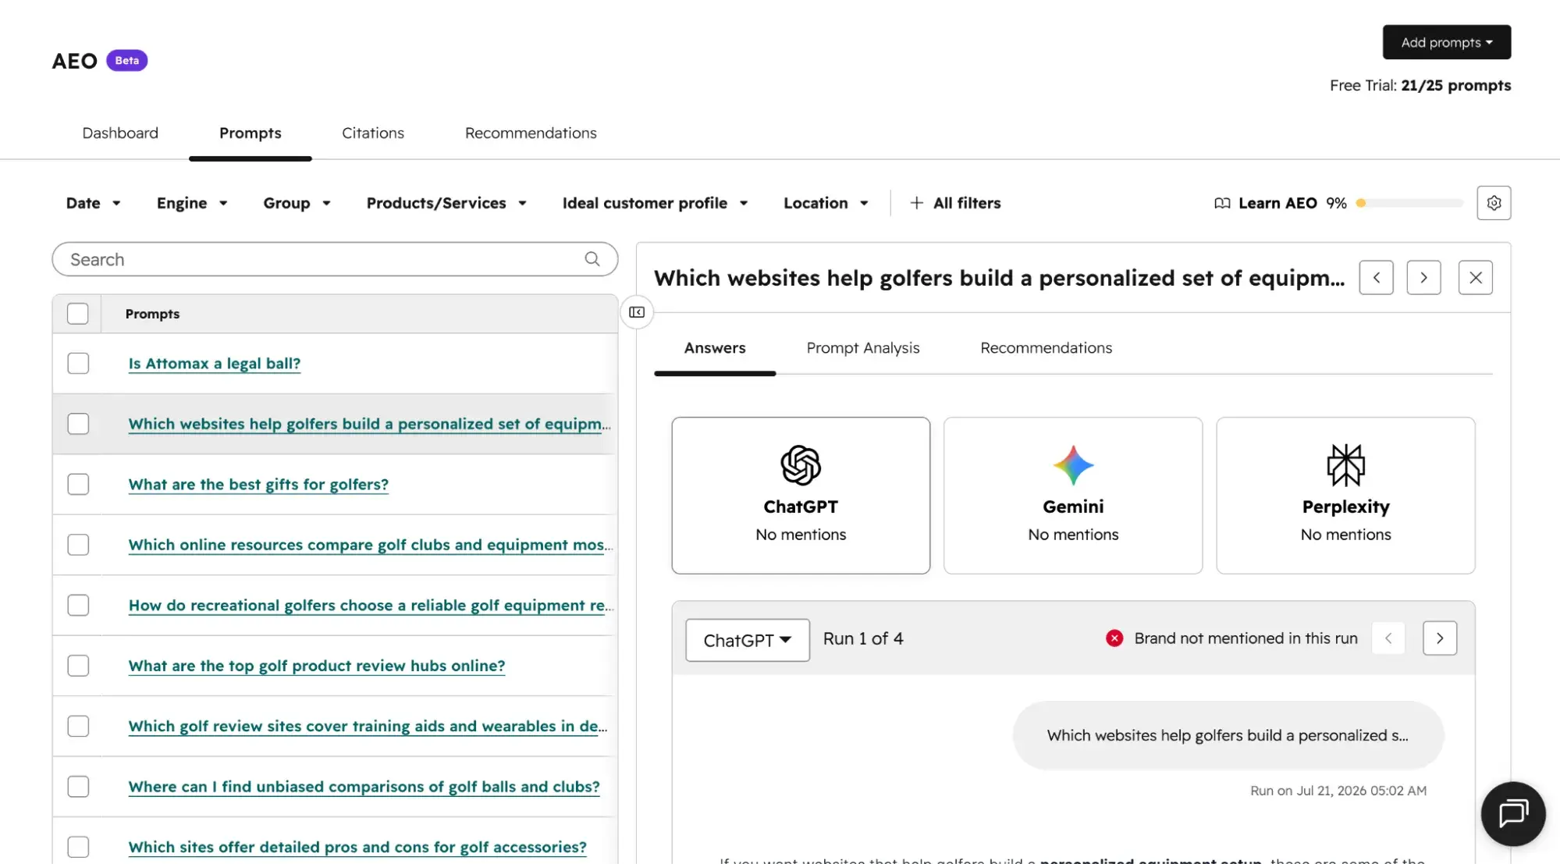The image size is (1560, 864).
Task: Switch to the Prompts tab
Action: tap(251, 133)
